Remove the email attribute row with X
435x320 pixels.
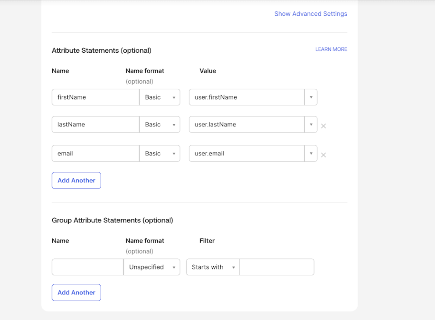(x=323, y=155)
